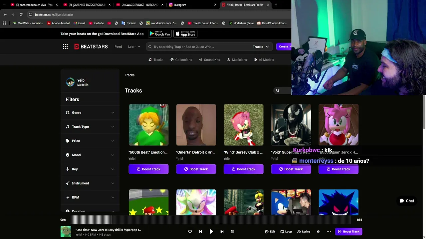Click the search magnifier above the tracks grid
Image resolution: width=426 pixels, height=239 pixels.
pyautogui.click(x=278, y=90)
